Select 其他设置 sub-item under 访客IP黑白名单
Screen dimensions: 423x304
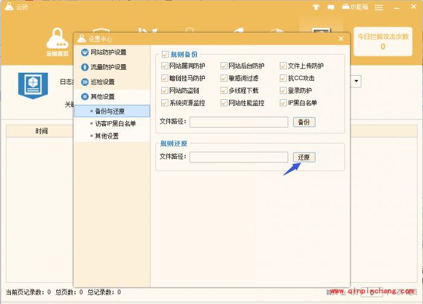[x=112, y=136]
